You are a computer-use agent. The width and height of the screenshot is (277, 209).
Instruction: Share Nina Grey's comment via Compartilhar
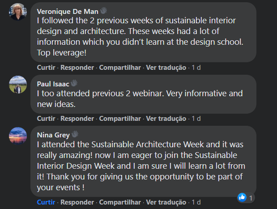pos(120,202)
